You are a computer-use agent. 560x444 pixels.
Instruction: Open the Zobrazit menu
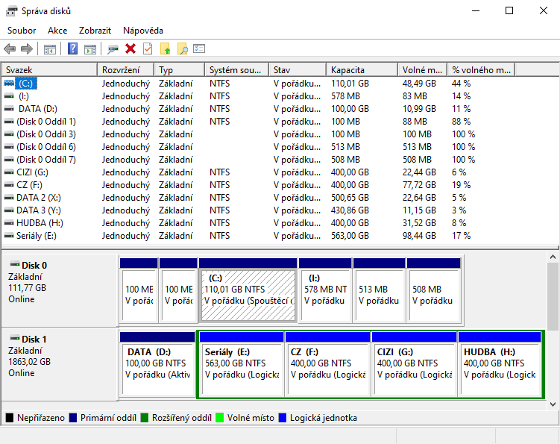click(95, 31)
